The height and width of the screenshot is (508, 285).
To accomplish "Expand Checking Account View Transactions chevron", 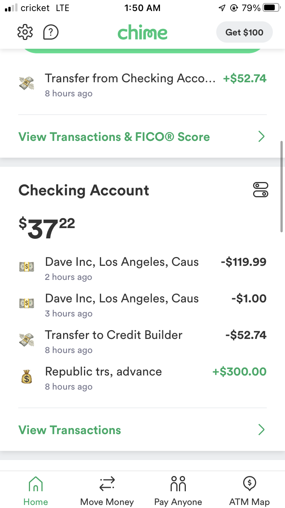I will tap(261, 430).
